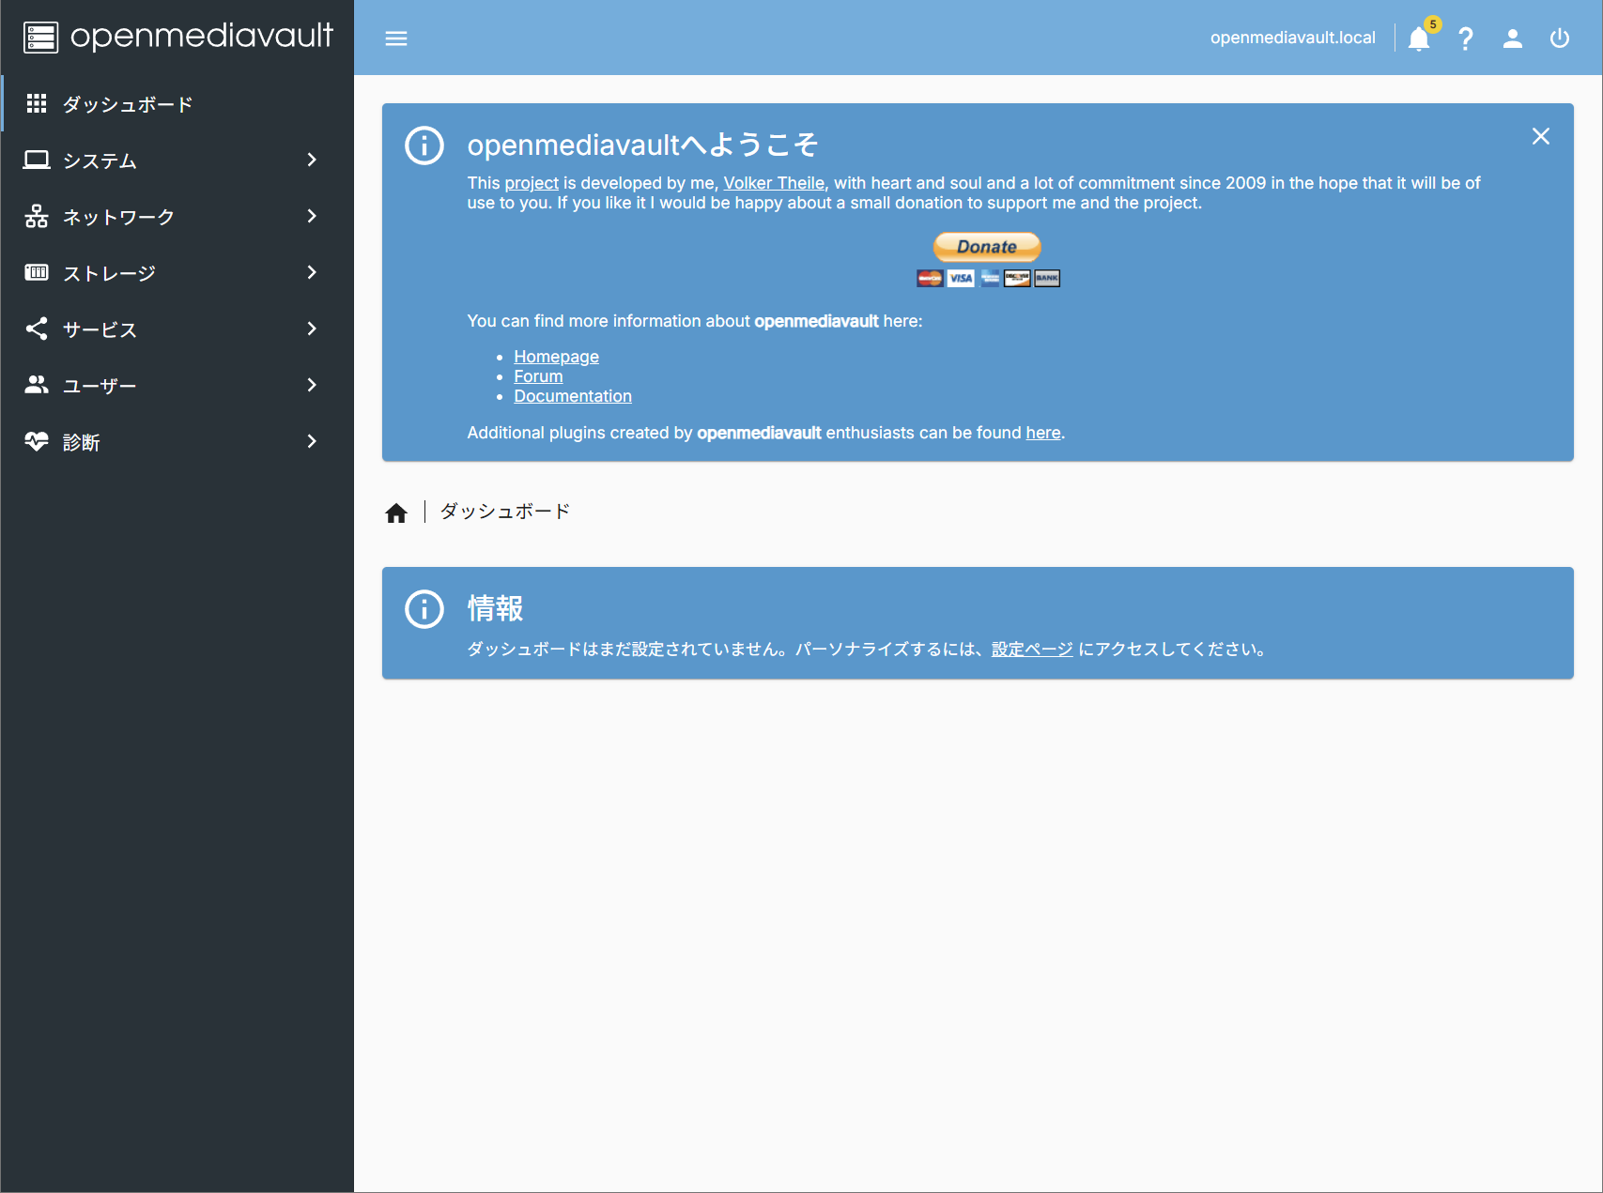
Task: Open the Homepage link
Action: [556, 357]
